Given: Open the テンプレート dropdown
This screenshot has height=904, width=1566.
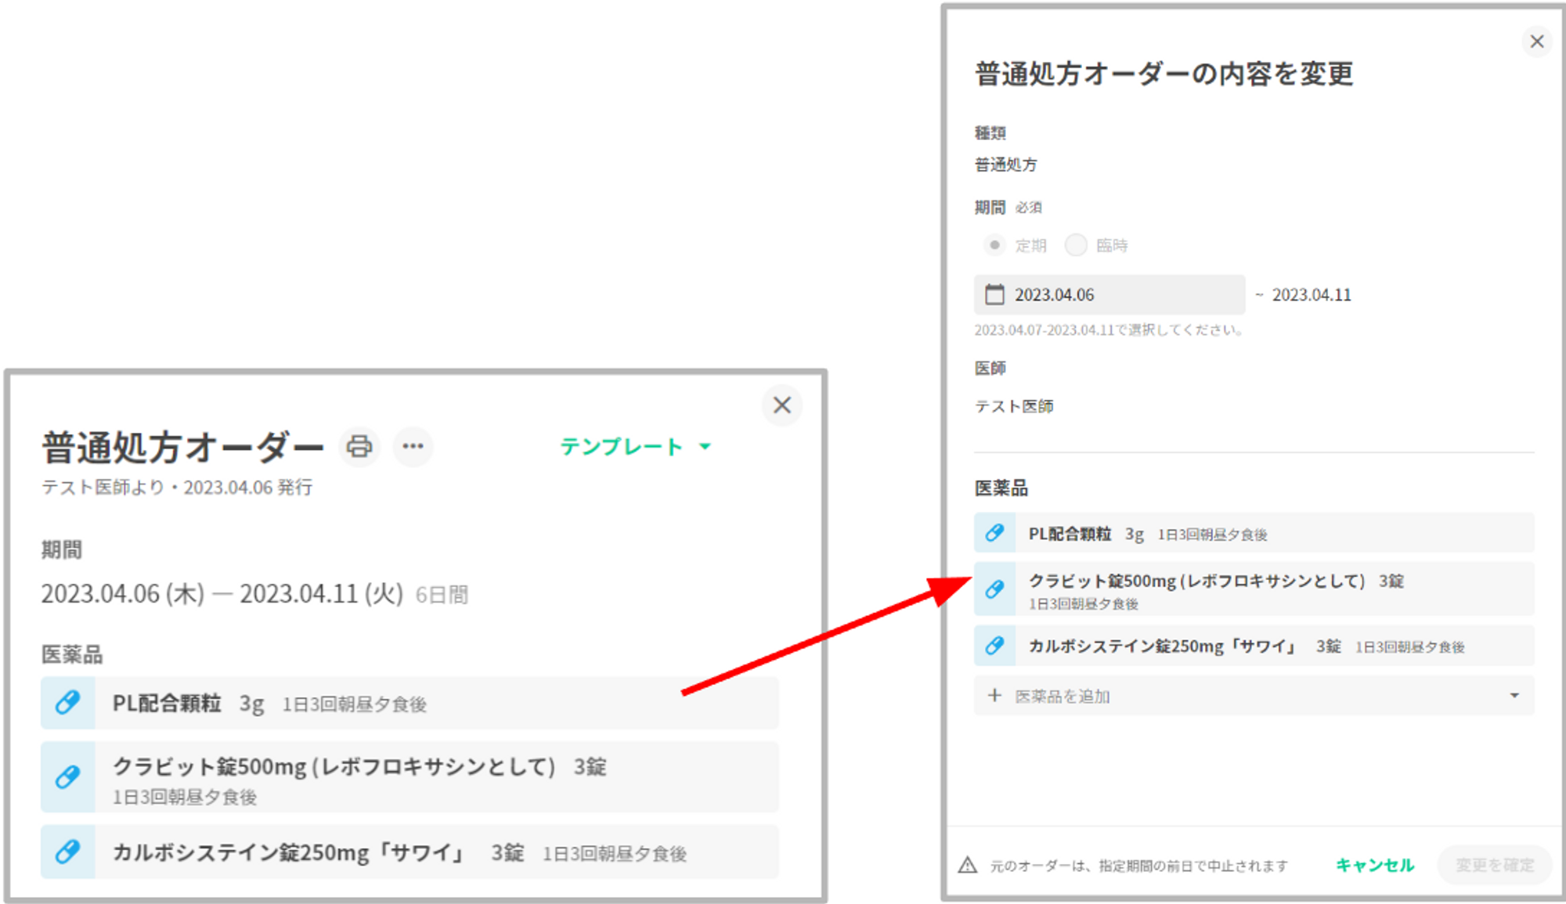Looking at the screenshot, I should pyautogui.click(x=636, y=446).
